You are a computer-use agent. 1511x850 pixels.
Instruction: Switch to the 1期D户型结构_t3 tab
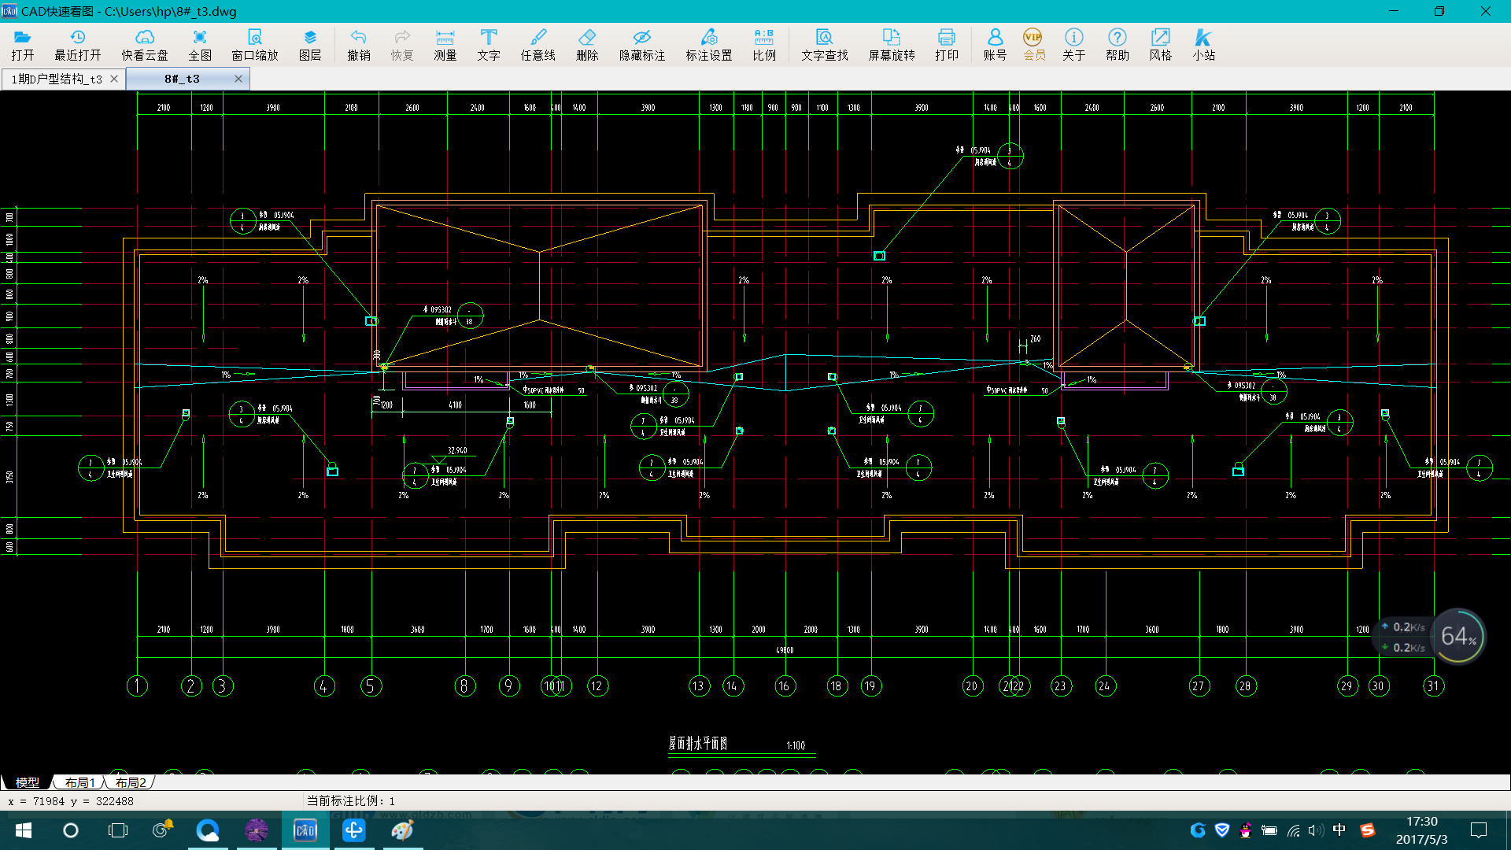[57, 79]
